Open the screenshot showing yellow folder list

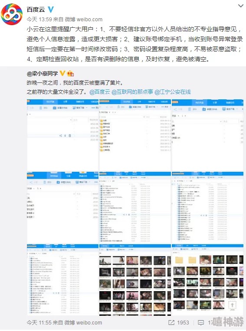(x=135, y=135)
